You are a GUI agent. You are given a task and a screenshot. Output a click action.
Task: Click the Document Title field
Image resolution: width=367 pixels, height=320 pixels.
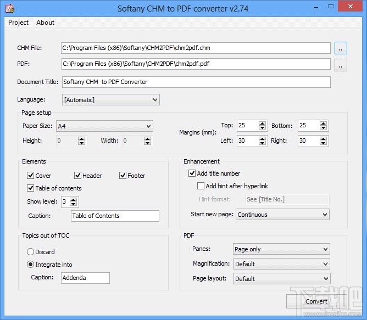[x=196, y=82]
